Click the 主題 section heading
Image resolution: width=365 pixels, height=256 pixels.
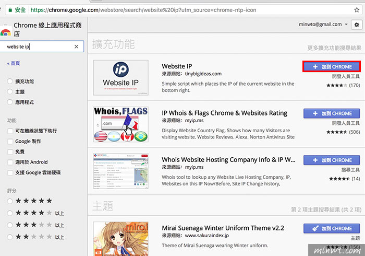(x=103, y=206)
